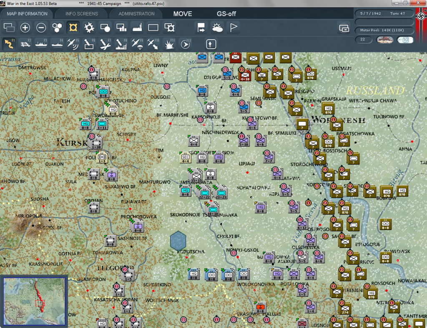Click the flag with arrow icon
This screenshot has width=427, height=328.
[201, 28]
